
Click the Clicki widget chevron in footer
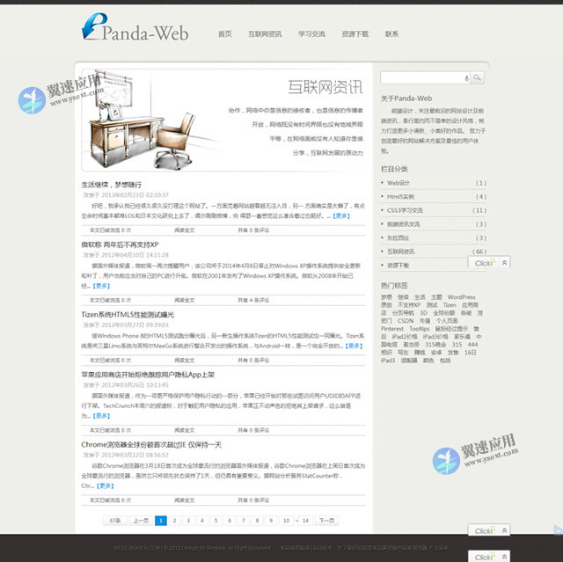pyautogui.click(x=504, y=557)
